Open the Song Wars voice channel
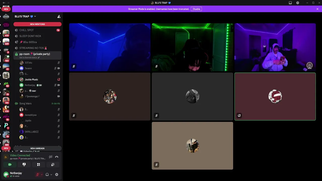Image resolution: width=322 pixels, height=181 pixels. (37, 104)
